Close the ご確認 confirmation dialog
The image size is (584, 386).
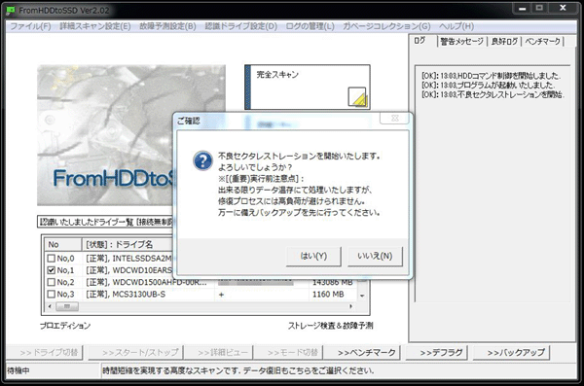pos(394,119)
